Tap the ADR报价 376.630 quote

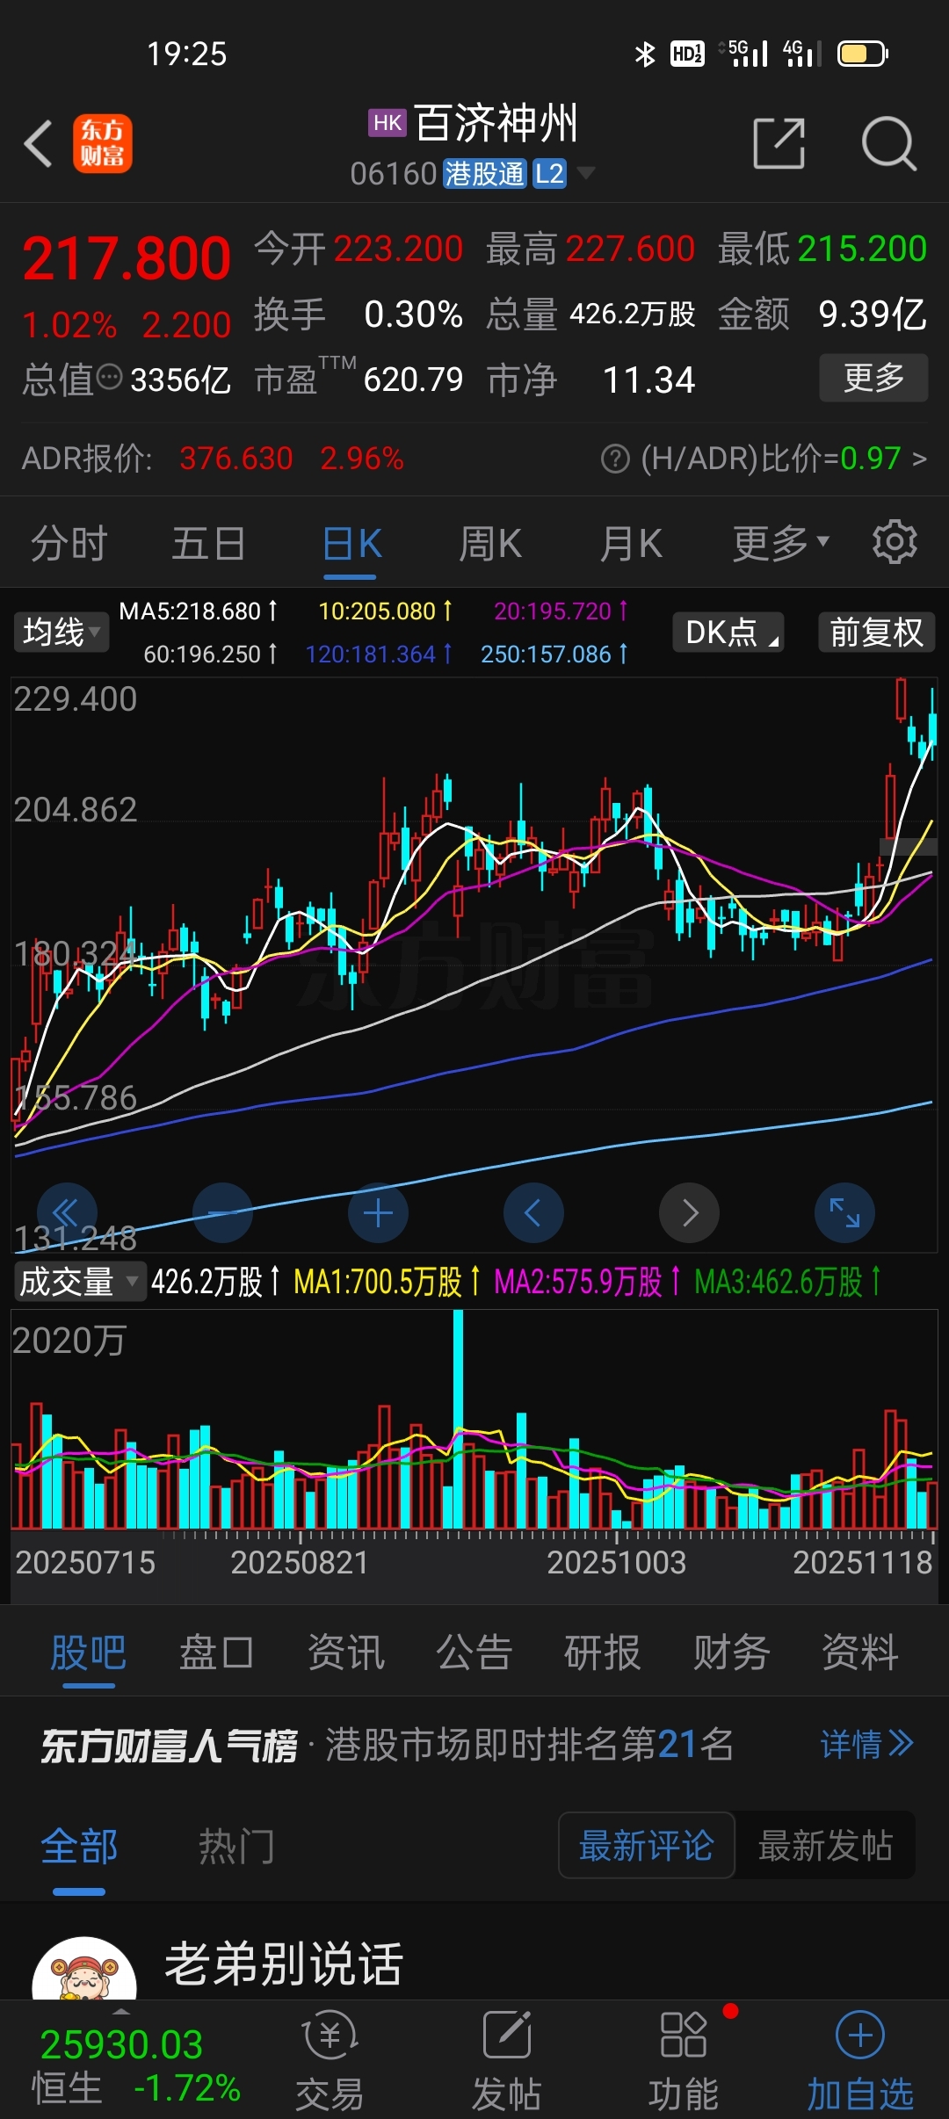(x=235, y=459)
